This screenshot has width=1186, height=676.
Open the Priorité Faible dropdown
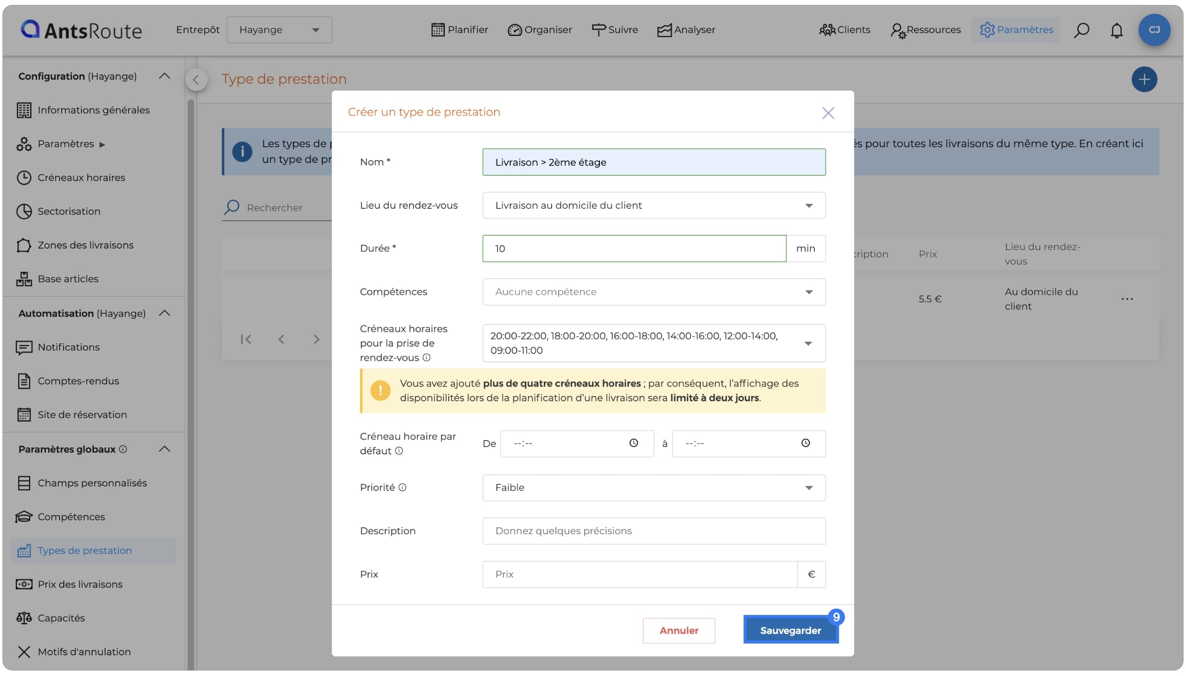click(654, 488)
